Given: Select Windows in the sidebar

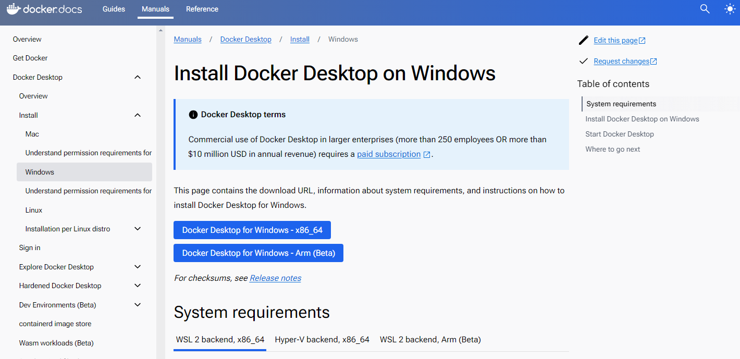Looking at the screenshot, I should point(84,172).
